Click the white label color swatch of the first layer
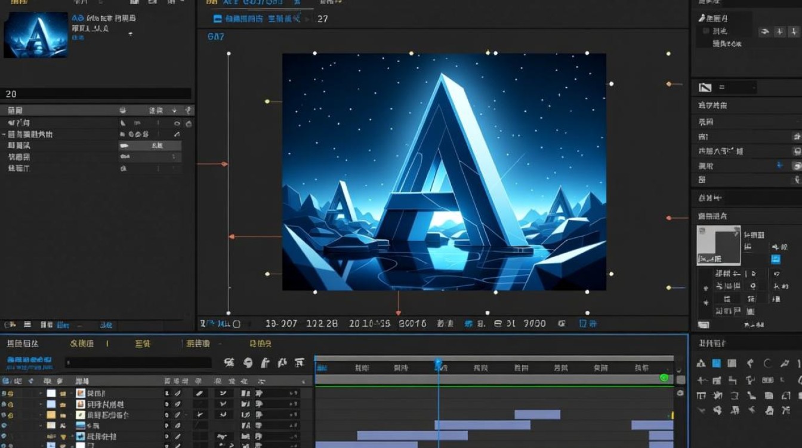The height and width of the screenshot is (448, 802). click(51, 394)
